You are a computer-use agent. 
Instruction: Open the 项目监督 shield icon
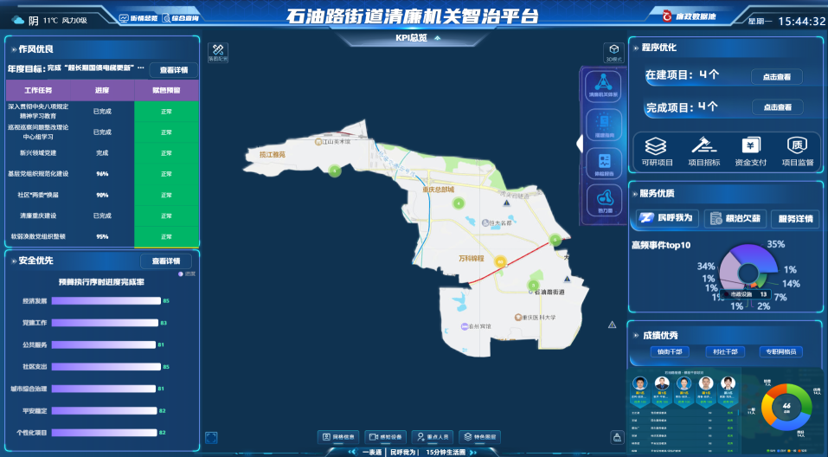(798, 151)
